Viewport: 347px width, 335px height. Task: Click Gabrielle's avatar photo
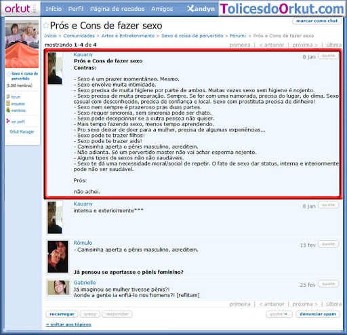pyautogui.click(x=58, y=288)
